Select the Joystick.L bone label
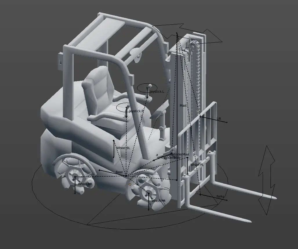Image resolution: width=298 pixels, height=249 pixels. tap(157, 92)
